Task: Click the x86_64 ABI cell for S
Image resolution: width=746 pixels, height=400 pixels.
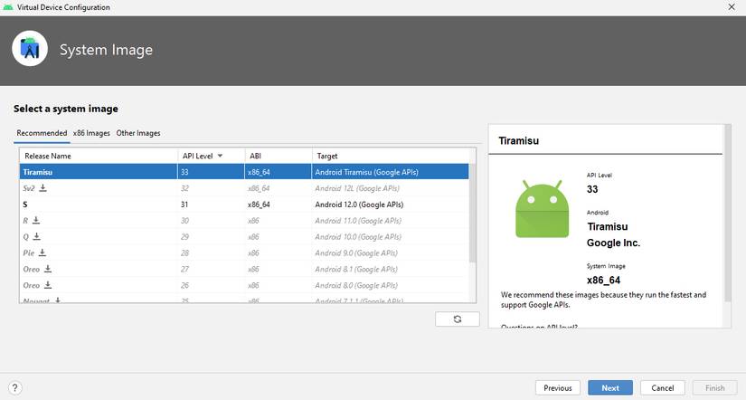Action: (x=259, y=205)
